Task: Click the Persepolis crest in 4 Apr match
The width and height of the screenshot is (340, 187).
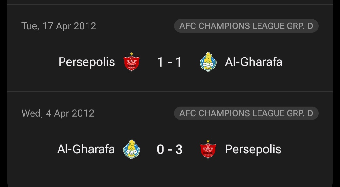Action: point(208,149)
